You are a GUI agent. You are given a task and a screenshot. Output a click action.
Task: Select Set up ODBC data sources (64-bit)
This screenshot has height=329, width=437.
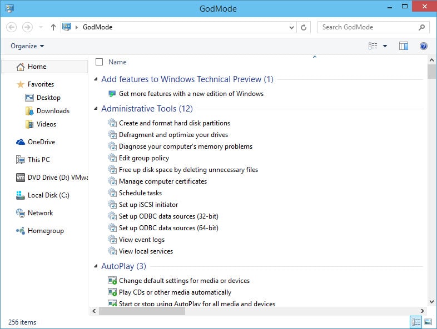point(168,228)
